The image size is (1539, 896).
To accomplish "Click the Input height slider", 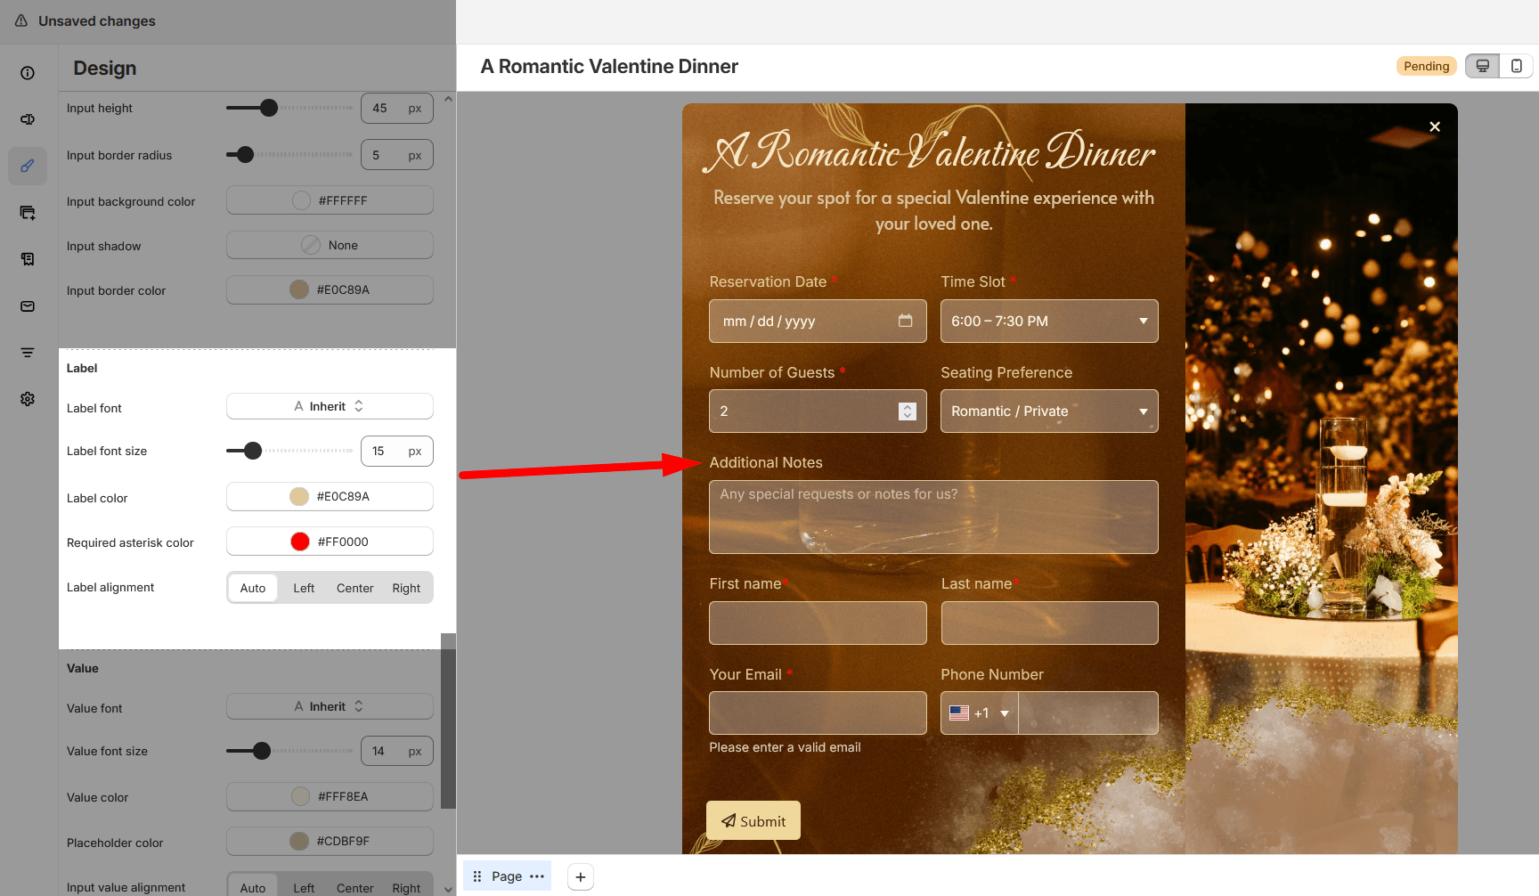I will pos(289,108).
